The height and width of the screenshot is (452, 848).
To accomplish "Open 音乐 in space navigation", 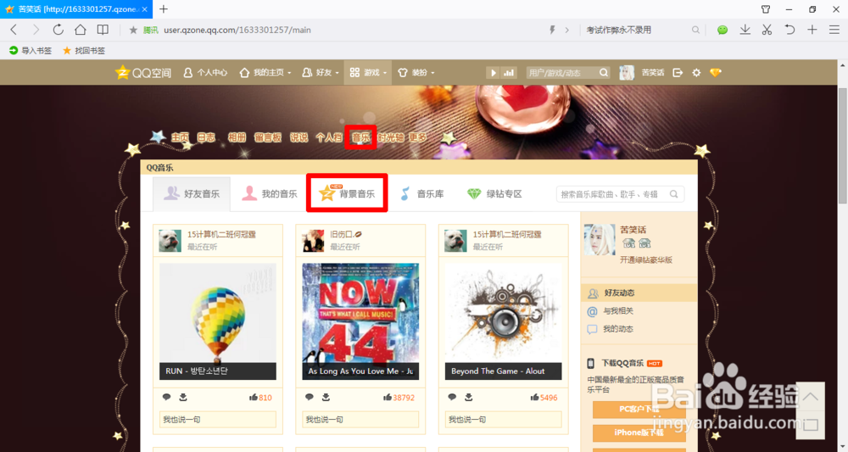I will tap(360, 137).
